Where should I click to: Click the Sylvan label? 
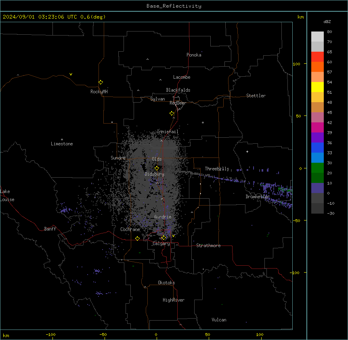click(157, 99)
